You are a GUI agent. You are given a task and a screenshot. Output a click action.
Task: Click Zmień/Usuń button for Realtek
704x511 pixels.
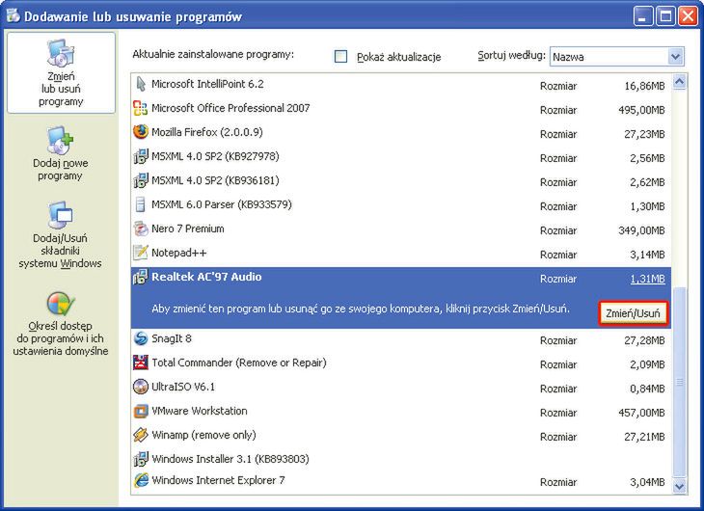pos(633,313)
